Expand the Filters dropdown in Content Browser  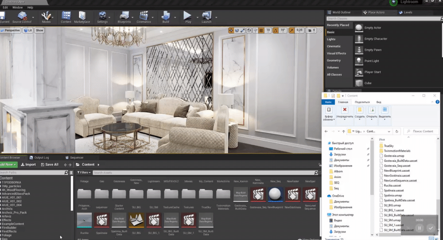pos(83,172)
